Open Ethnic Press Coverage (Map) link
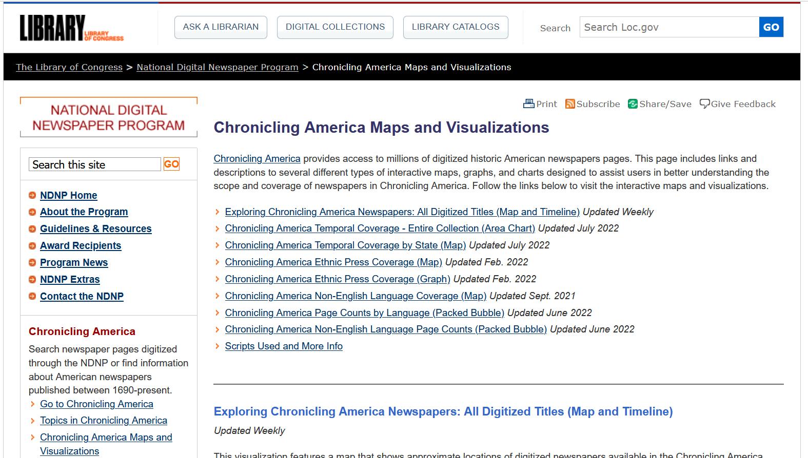The image size is (808, 458). (x=333, y=262)
